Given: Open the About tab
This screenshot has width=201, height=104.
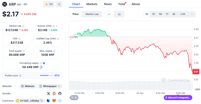Looking at the screenshot, I should [x=136, y=4].
